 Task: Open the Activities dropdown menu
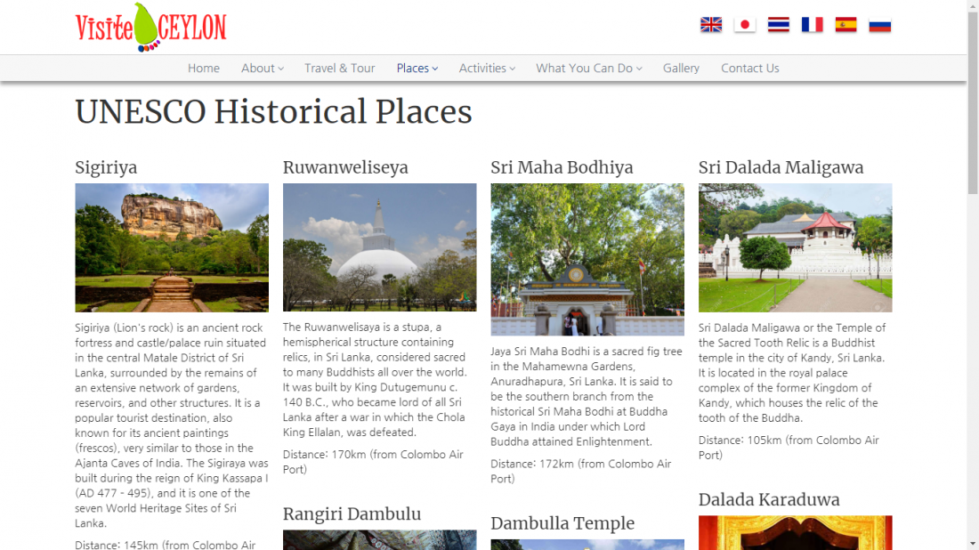click(x=487, y=68)
